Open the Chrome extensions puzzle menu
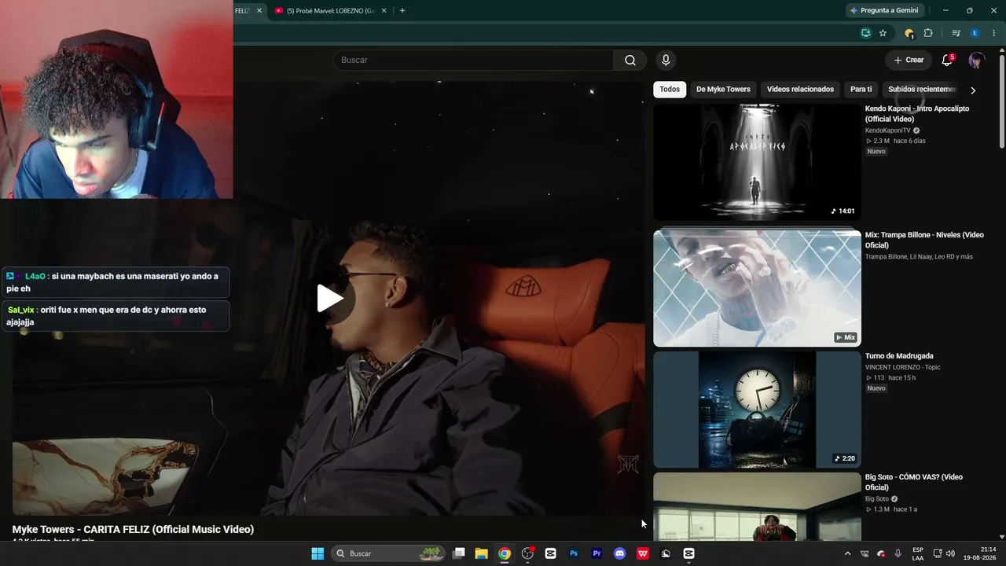The height and width of the screenshot is (566, 1006). [928, 33]
